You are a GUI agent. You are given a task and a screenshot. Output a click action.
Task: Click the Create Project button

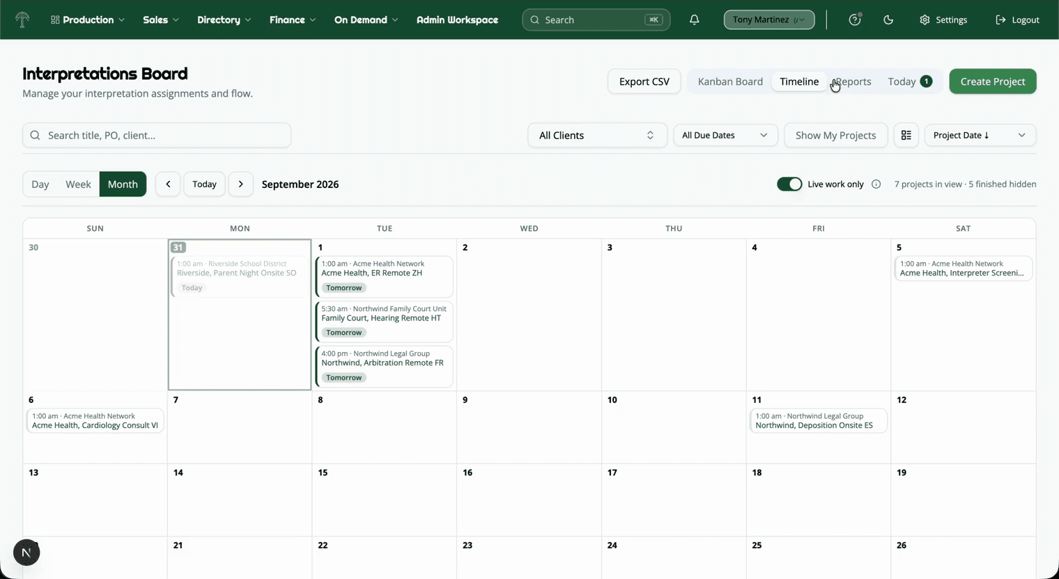(x=993, y=81)
